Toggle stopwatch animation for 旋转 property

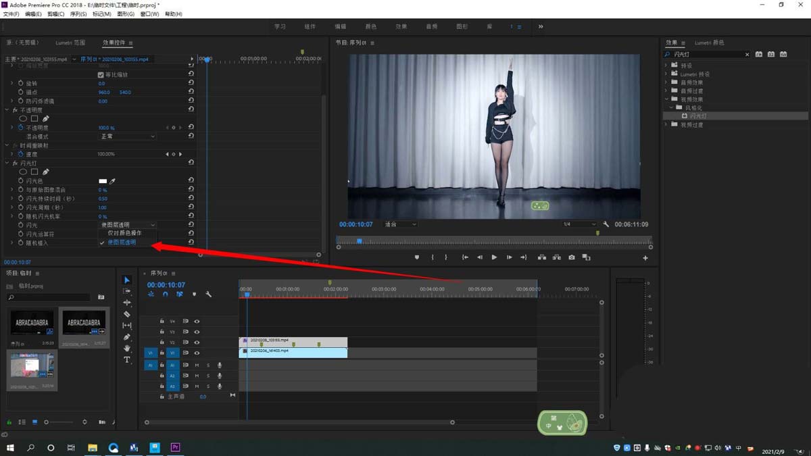tap(21, 84)
